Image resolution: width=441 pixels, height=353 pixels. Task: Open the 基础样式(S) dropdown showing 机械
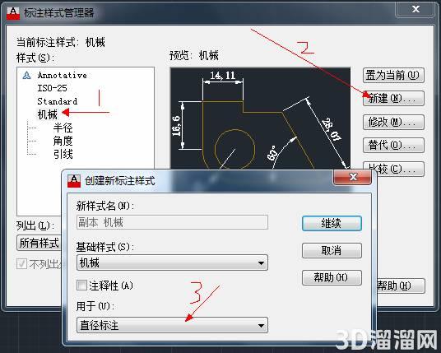[x=172, y=263]
